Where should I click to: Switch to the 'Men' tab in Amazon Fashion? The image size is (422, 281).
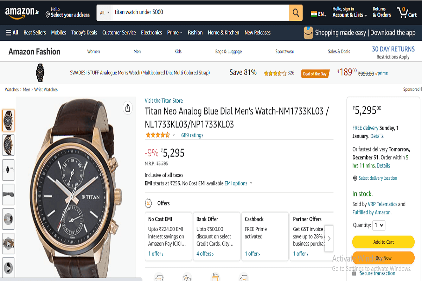[137, 51]
